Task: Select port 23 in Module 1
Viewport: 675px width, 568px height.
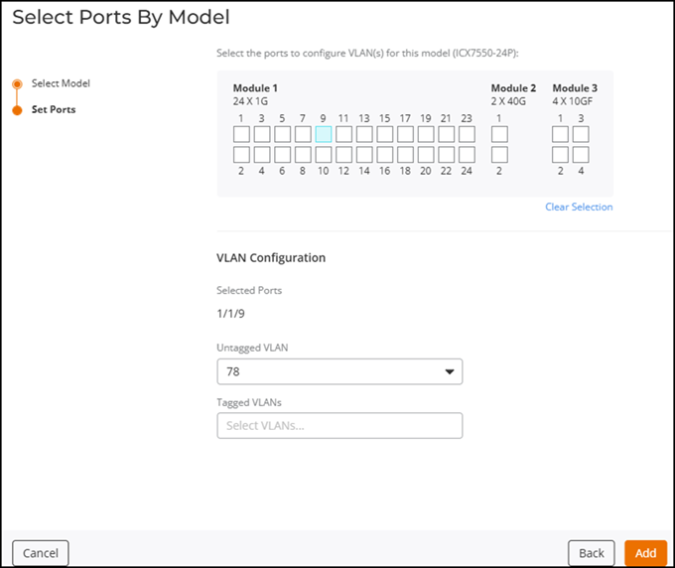Action: pos(466,134)
